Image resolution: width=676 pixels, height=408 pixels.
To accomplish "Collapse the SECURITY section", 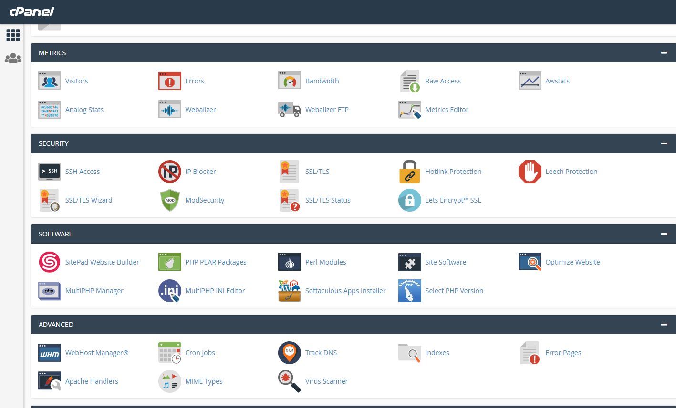I will (664, 143).
